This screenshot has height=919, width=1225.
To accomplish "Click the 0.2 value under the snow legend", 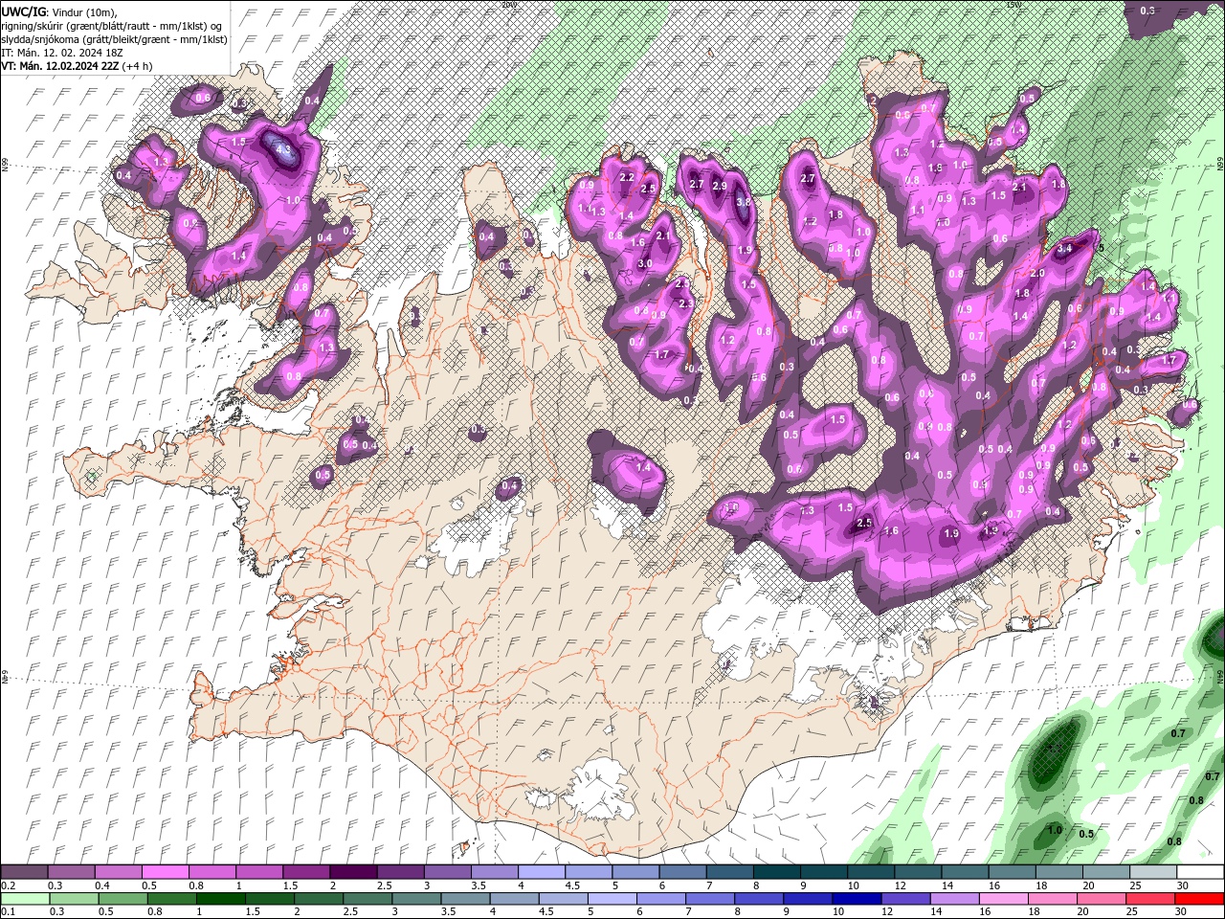I will (x=9, y=885).
